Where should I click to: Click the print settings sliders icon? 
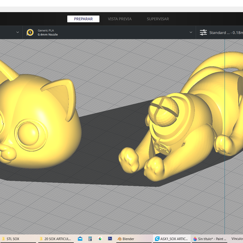203,32
